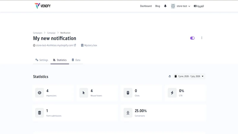Toggle the notification enabled switch
This screenshot has height=134, width=238.
click(192, 38)
